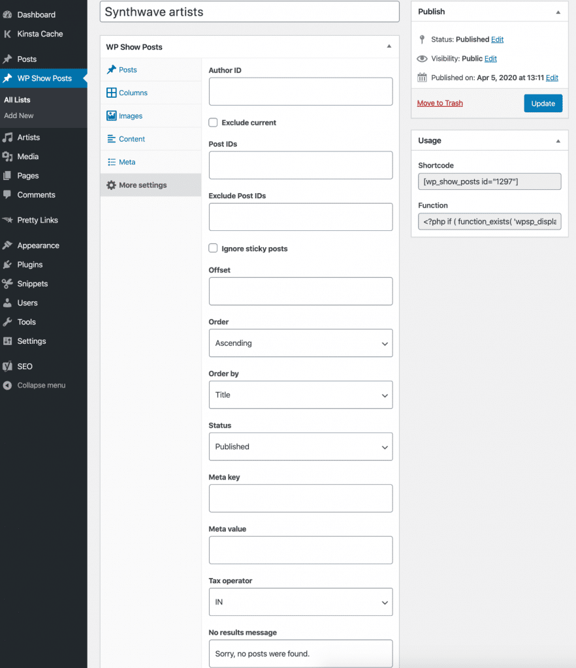Open the Tax operator dropdown showing IN
Image resolution: width=576 pixels, height=668 pixels.
tap(300, 602)
